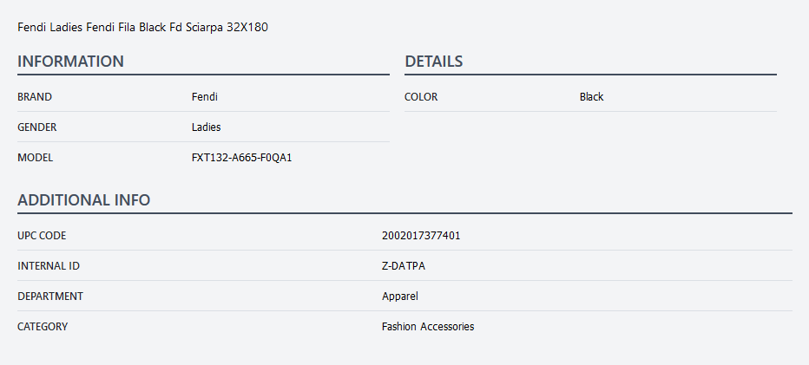Click model number FXT132-A665-F0QA1

coord(242,158)
